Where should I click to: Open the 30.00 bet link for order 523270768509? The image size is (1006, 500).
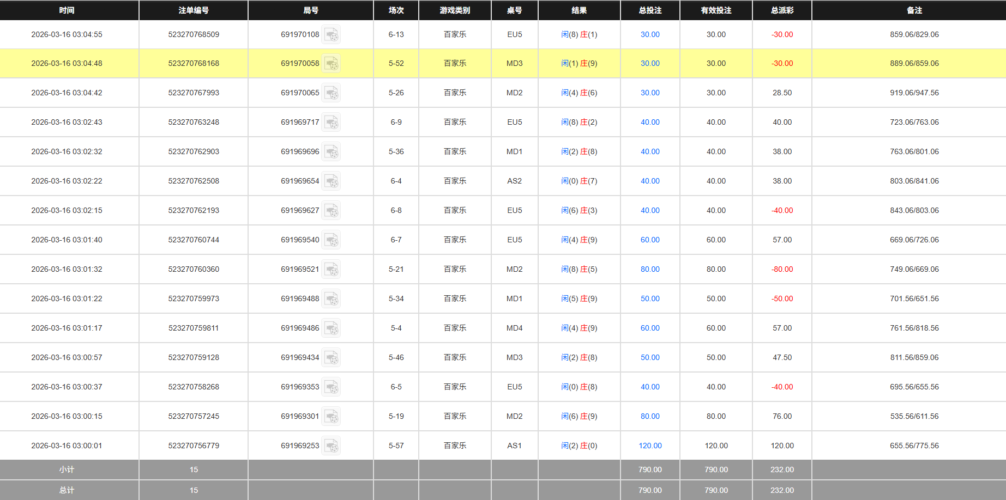point(649,34)
